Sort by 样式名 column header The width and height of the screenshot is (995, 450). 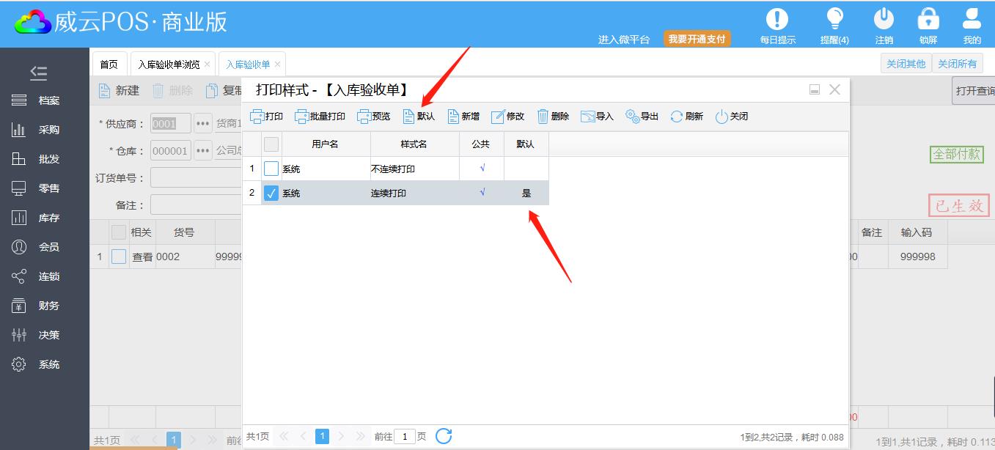[x=414, y=144]
